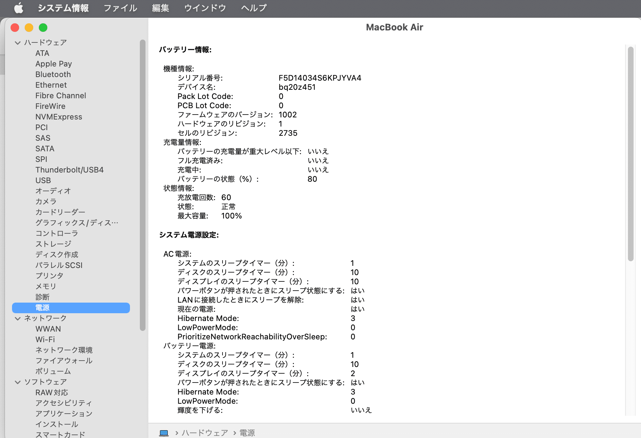Image resolution: width=641 pixels, height=438 pixels.
Task: Select ネットワーク環境 in the sidebar
Action: coord(64,350)
